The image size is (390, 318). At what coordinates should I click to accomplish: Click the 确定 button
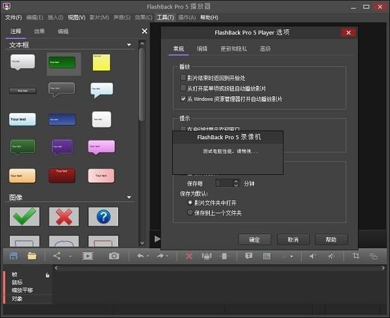pyautogui.click(x=255, y=239)
